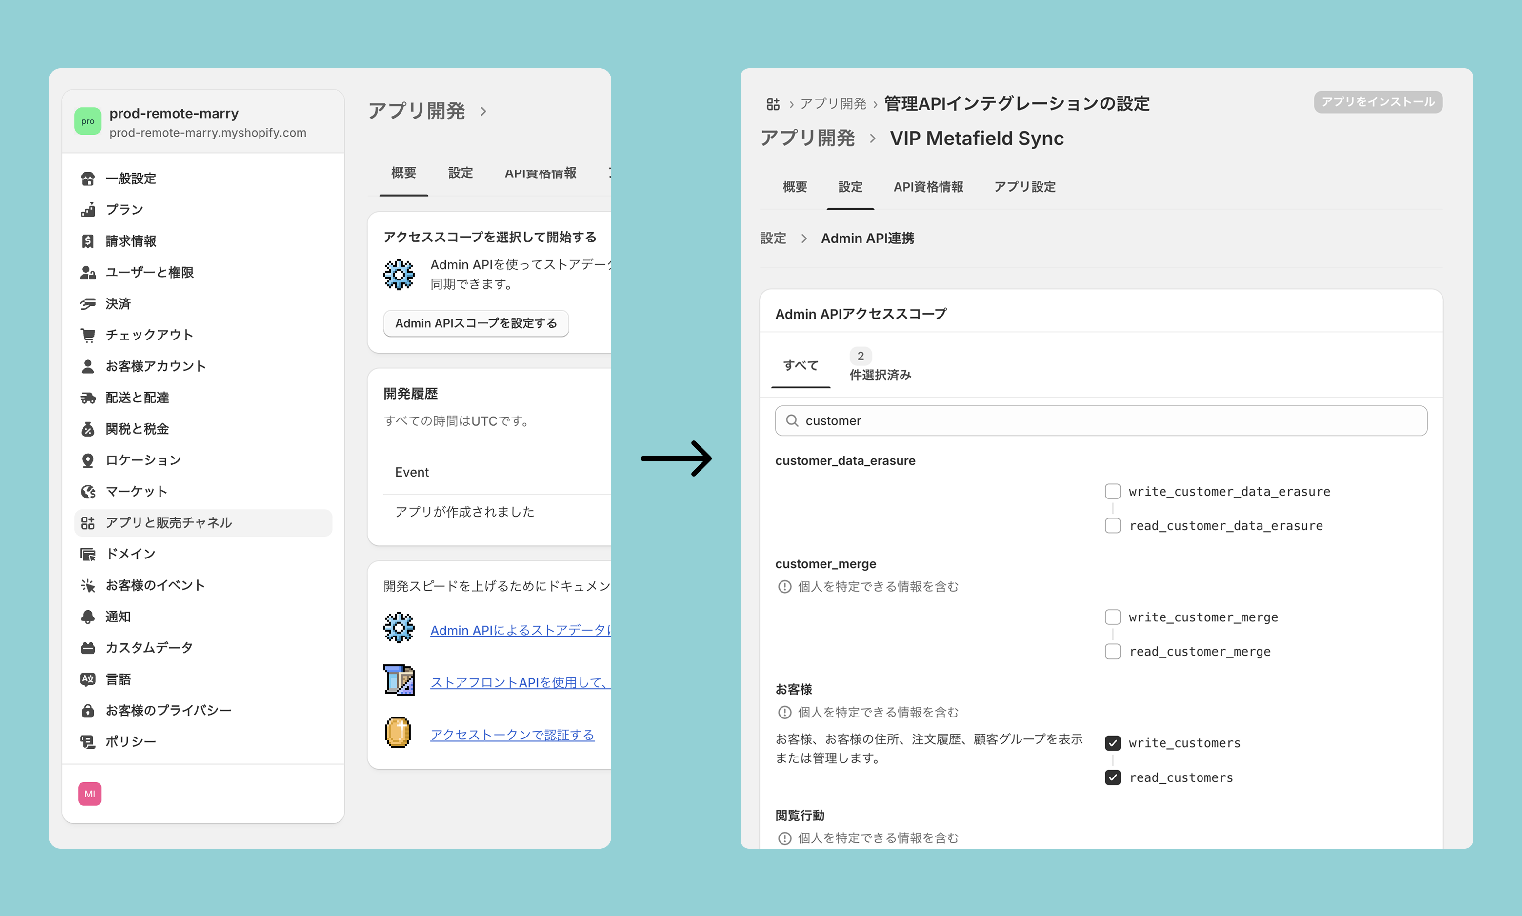The width and height of the screenshot is (1522, 916).
Task: Click the MI user avatar
Action: [x=89, y=794]
